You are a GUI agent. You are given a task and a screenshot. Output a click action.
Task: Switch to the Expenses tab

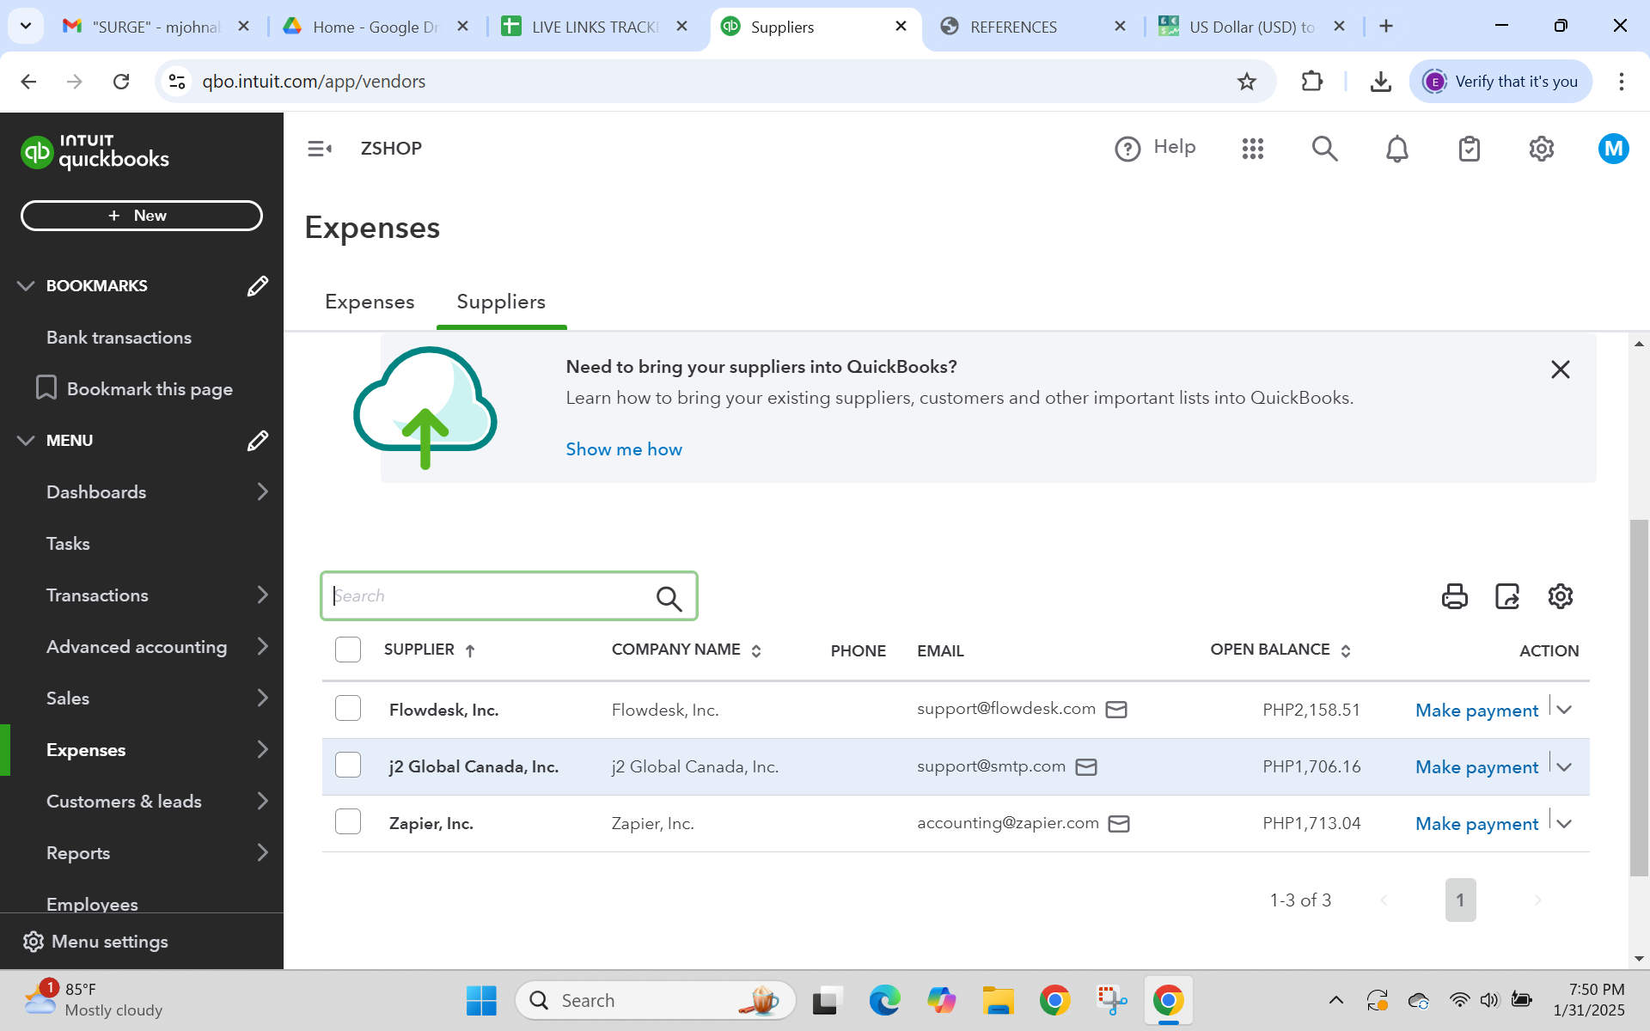pos(370,302)
